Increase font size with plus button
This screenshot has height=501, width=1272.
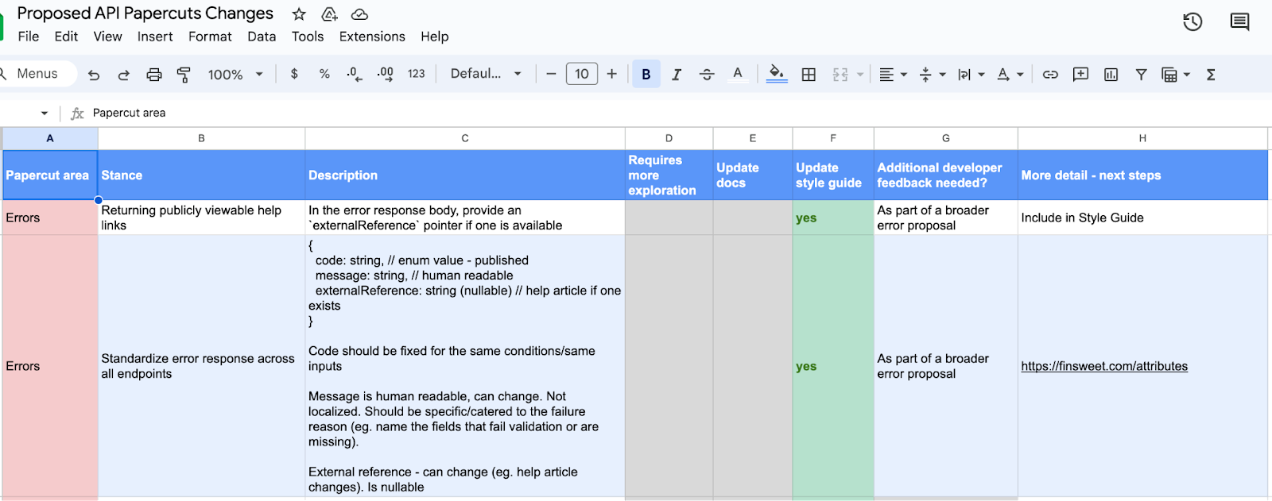tap(611, 74)
